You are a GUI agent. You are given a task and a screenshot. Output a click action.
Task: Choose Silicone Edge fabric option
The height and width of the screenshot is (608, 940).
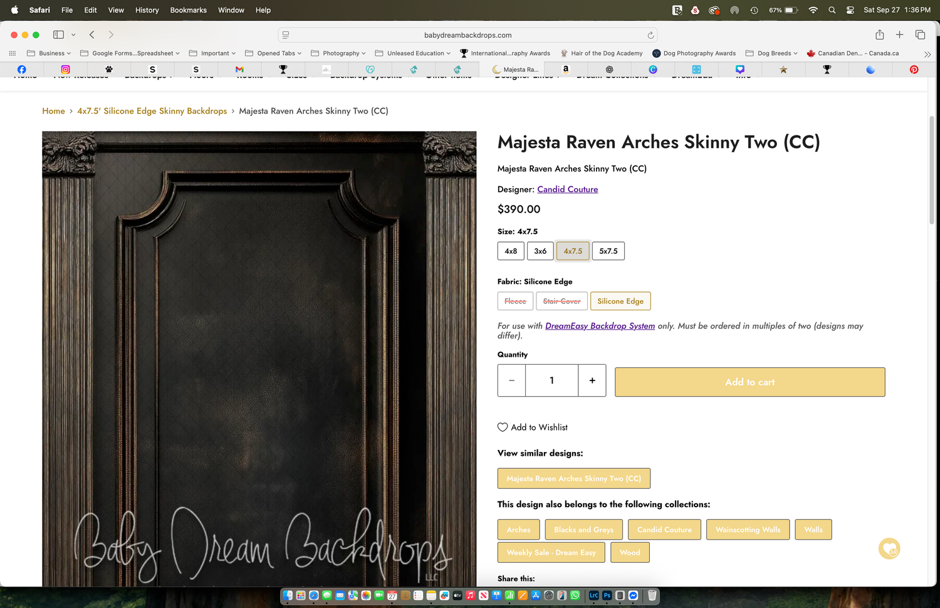pyautogui.click(x=620, y=301)
